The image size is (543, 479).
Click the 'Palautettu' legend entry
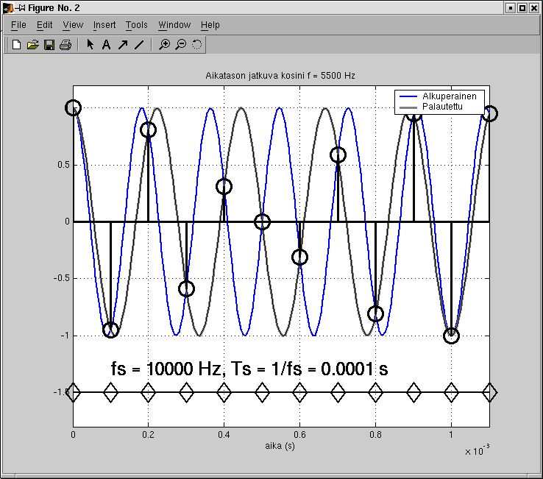click(x=442, y=107)
